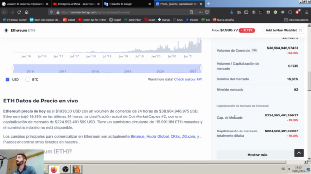Open the JsonPython bookmark
Image resolution: width=311 pixels, height=174 pixels.
[x=133, y=20]
